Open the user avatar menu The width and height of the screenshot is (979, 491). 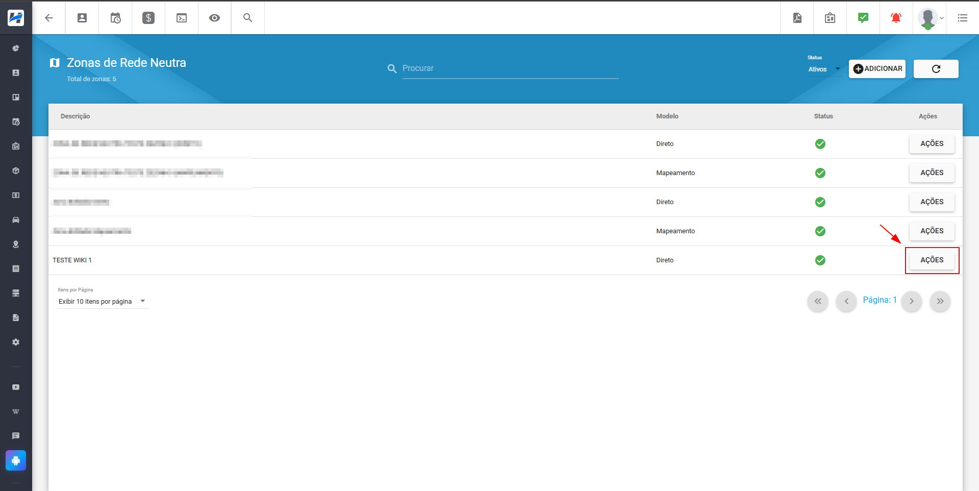click(x=931, y=18)
